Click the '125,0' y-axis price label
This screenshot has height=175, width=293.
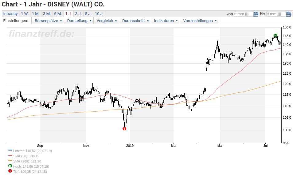tap(287, 73)
